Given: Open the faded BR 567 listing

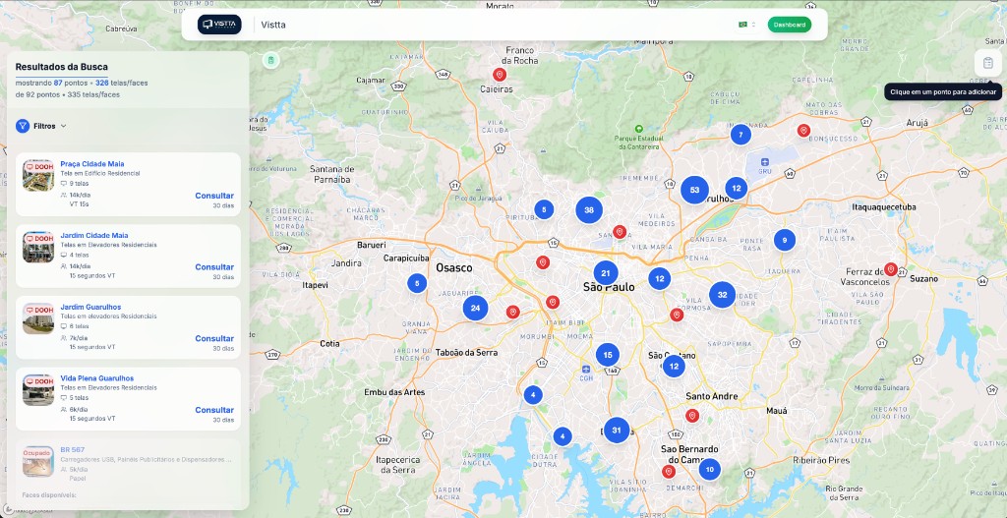Looking at the screenshot, I should coord(128,474).
